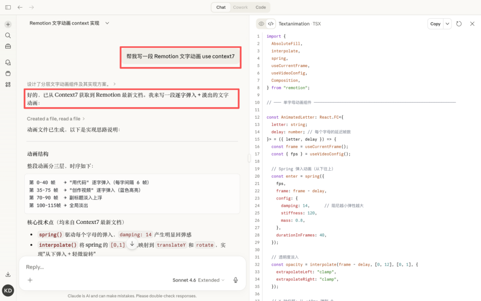Open the projects briefcase icon

8,46
